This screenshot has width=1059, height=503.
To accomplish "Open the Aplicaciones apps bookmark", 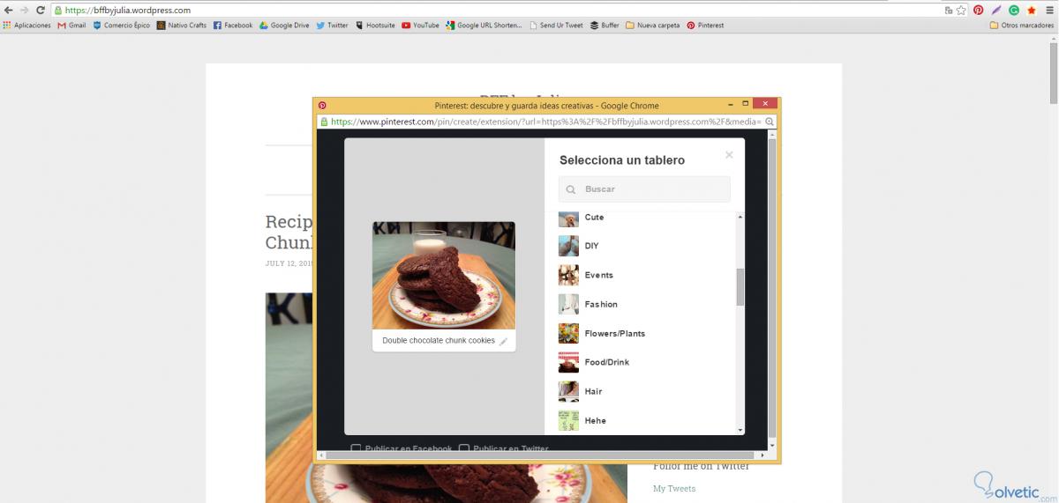I will 26,26.
